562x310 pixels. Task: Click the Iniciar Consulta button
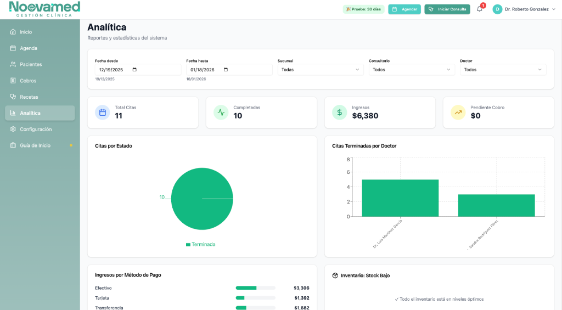point(447,9)
